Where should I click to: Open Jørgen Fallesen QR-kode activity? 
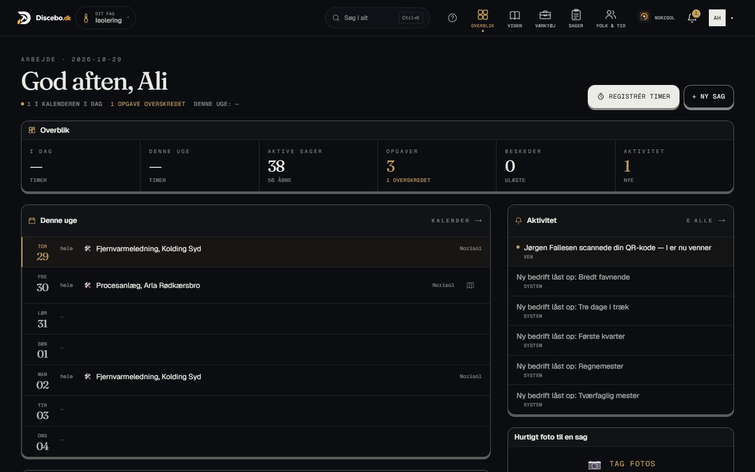[x=621, y=252]
